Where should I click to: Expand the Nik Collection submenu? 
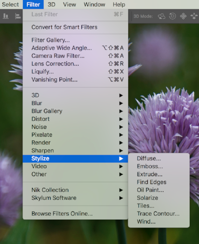(76, 190)
